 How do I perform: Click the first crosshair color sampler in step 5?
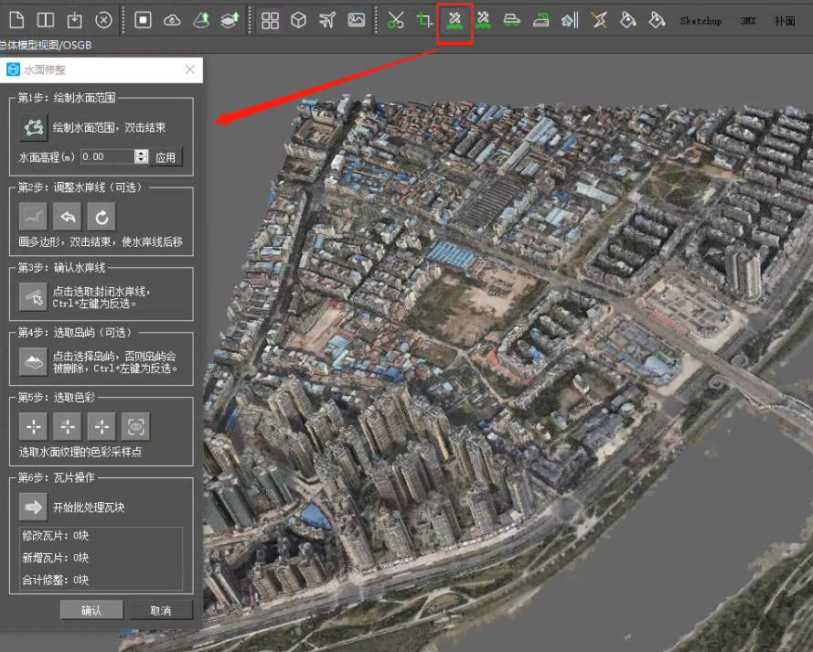(32, 425)
